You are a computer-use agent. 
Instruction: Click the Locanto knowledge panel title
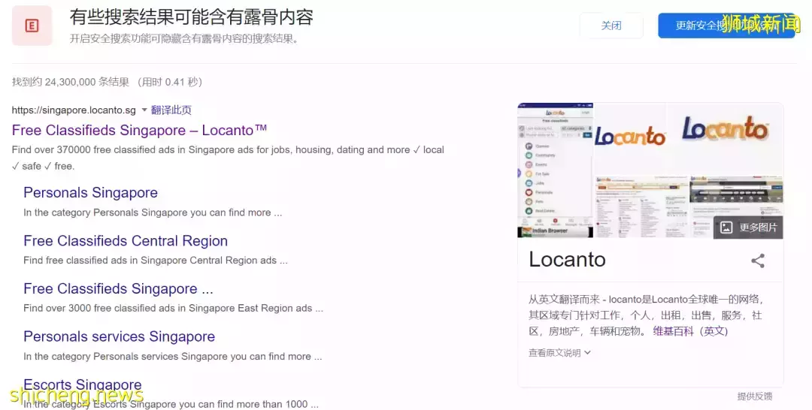coord(567,260)
